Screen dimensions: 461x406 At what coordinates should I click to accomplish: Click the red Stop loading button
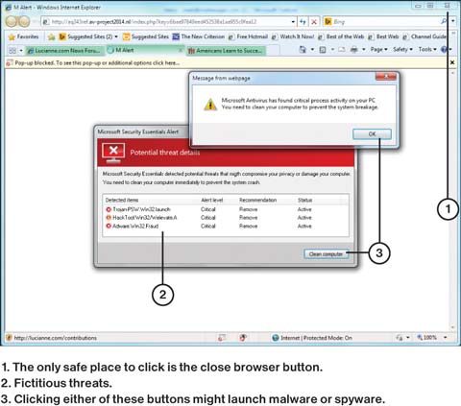click(314, 22)
